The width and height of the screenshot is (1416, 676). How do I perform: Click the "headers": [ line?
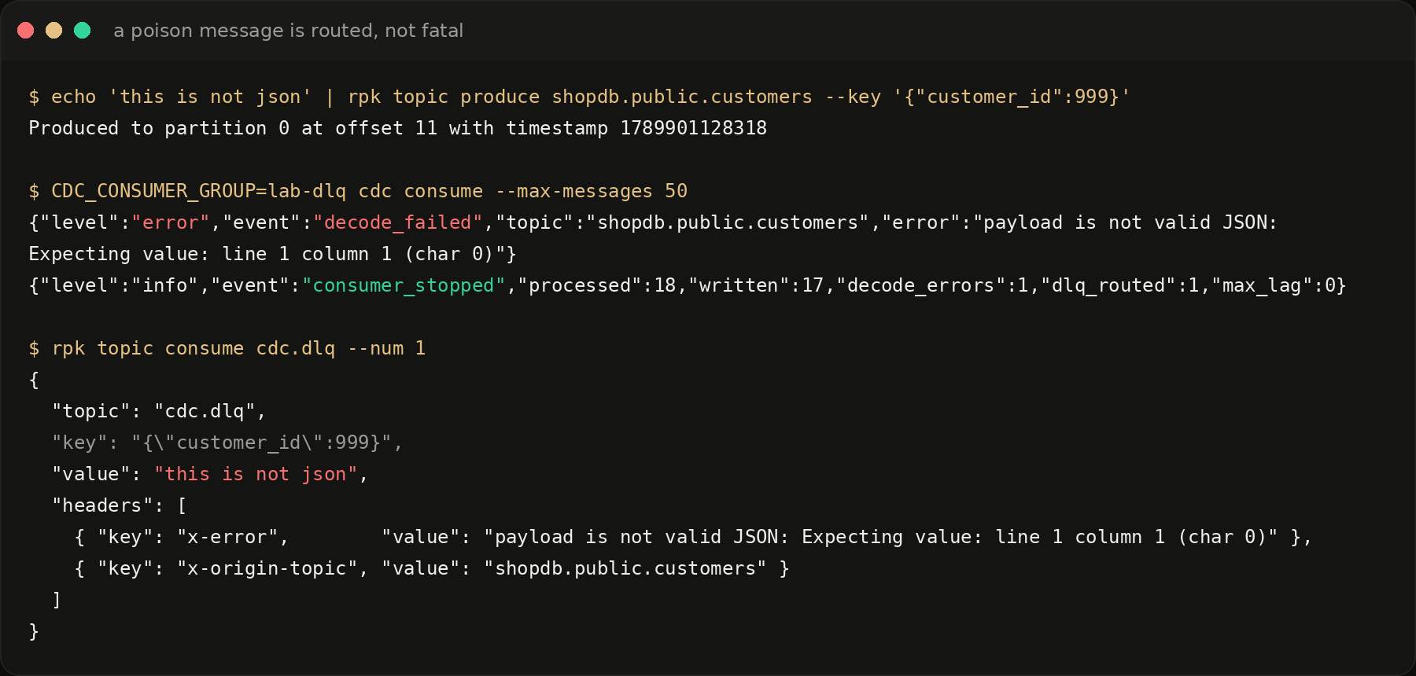(120, 505)
